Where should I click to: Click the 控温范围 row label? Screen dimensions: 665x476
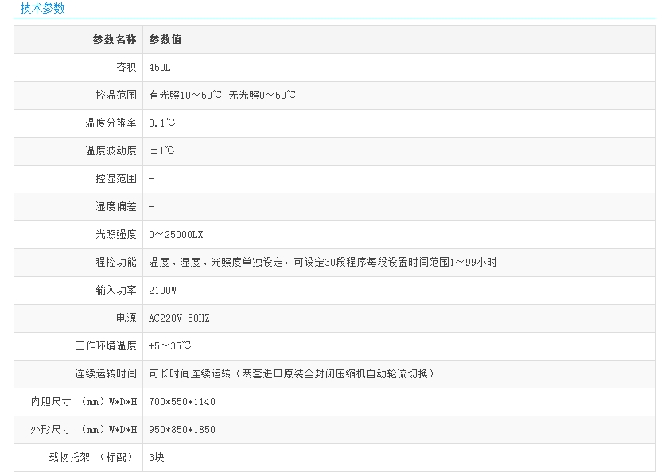116,95
